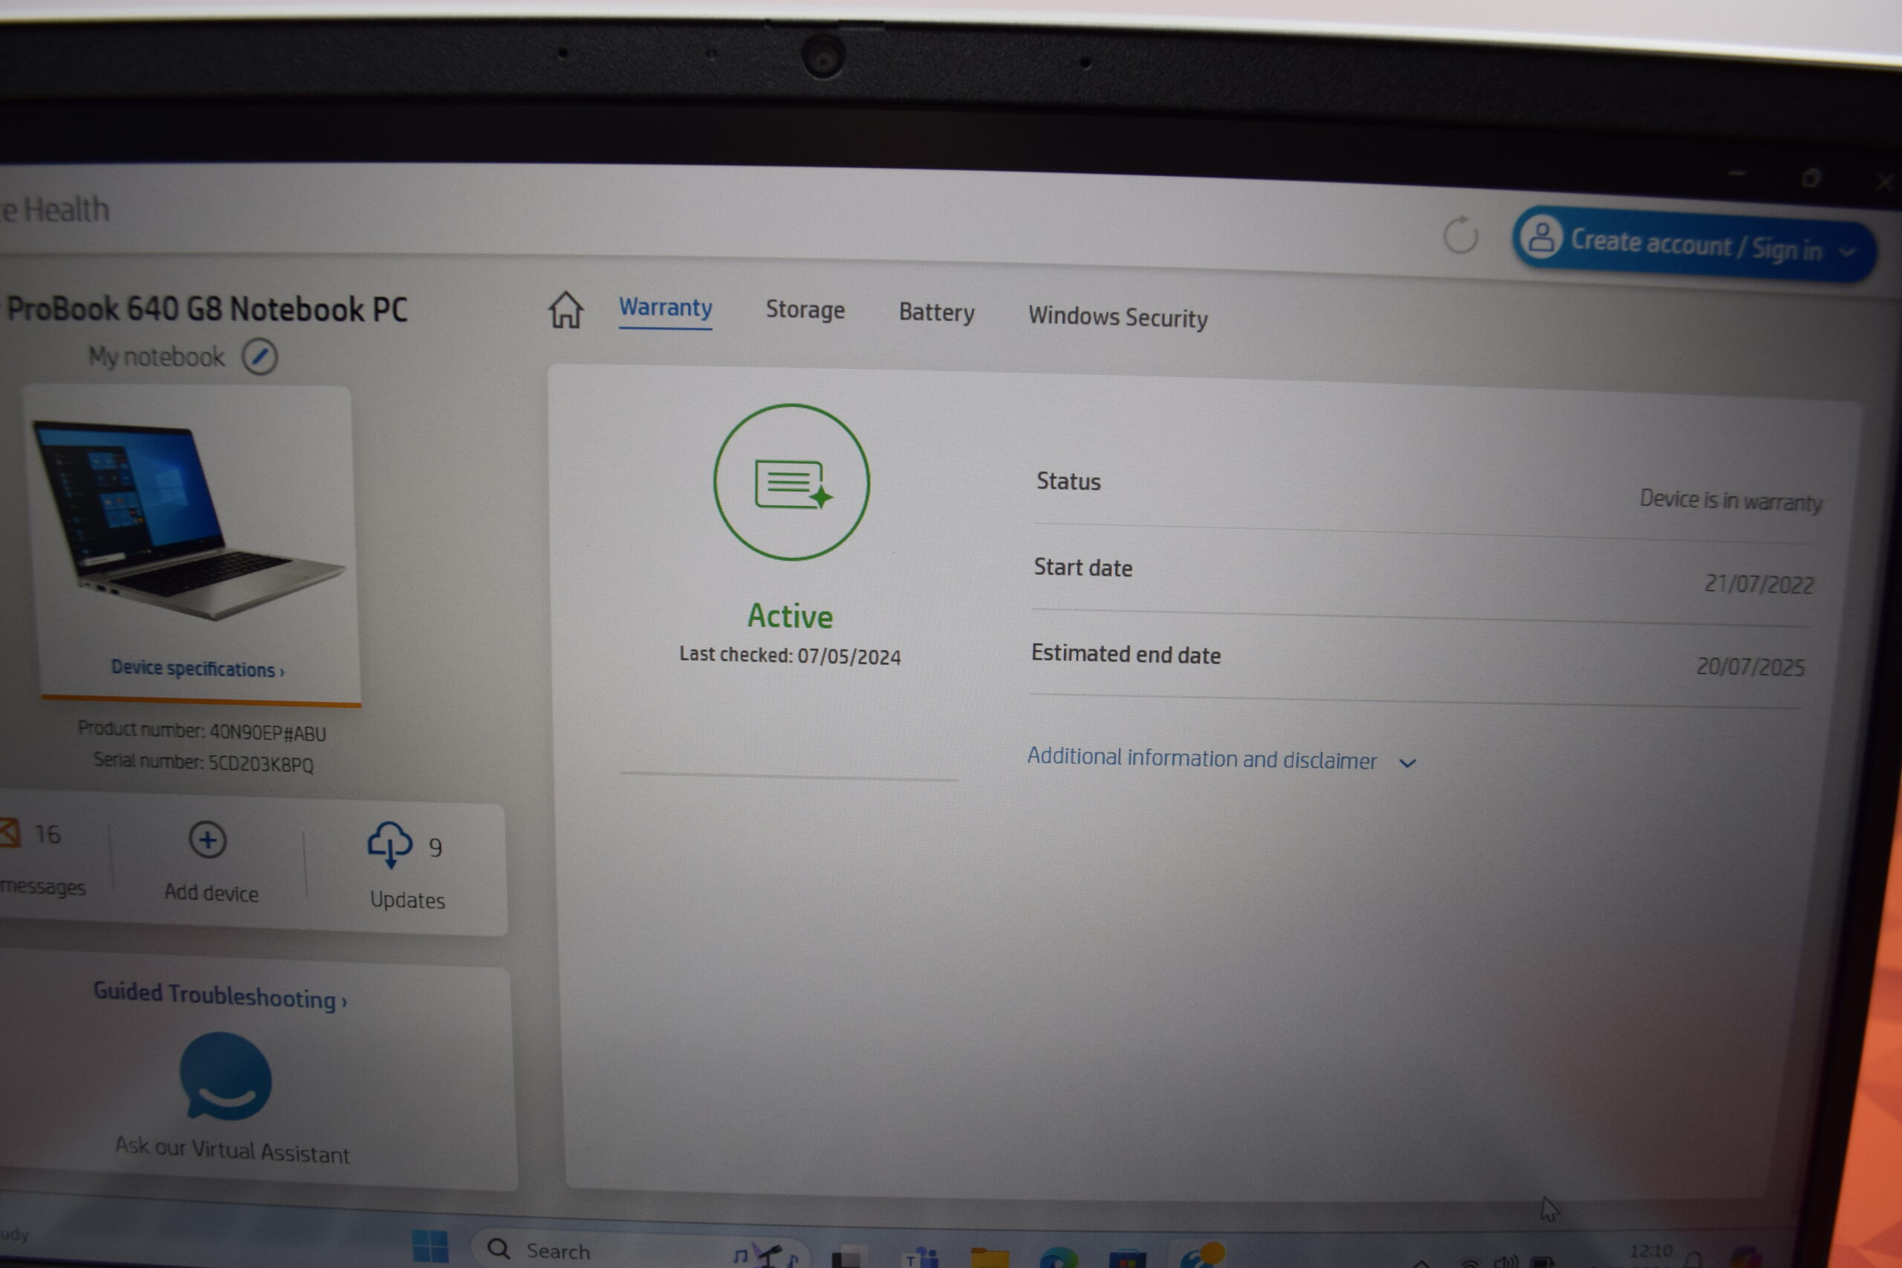The image size is (1902, 1268).
Task: Click the 'Product number: 40N90EP#ABU' text
Action: tap(201, 731)
